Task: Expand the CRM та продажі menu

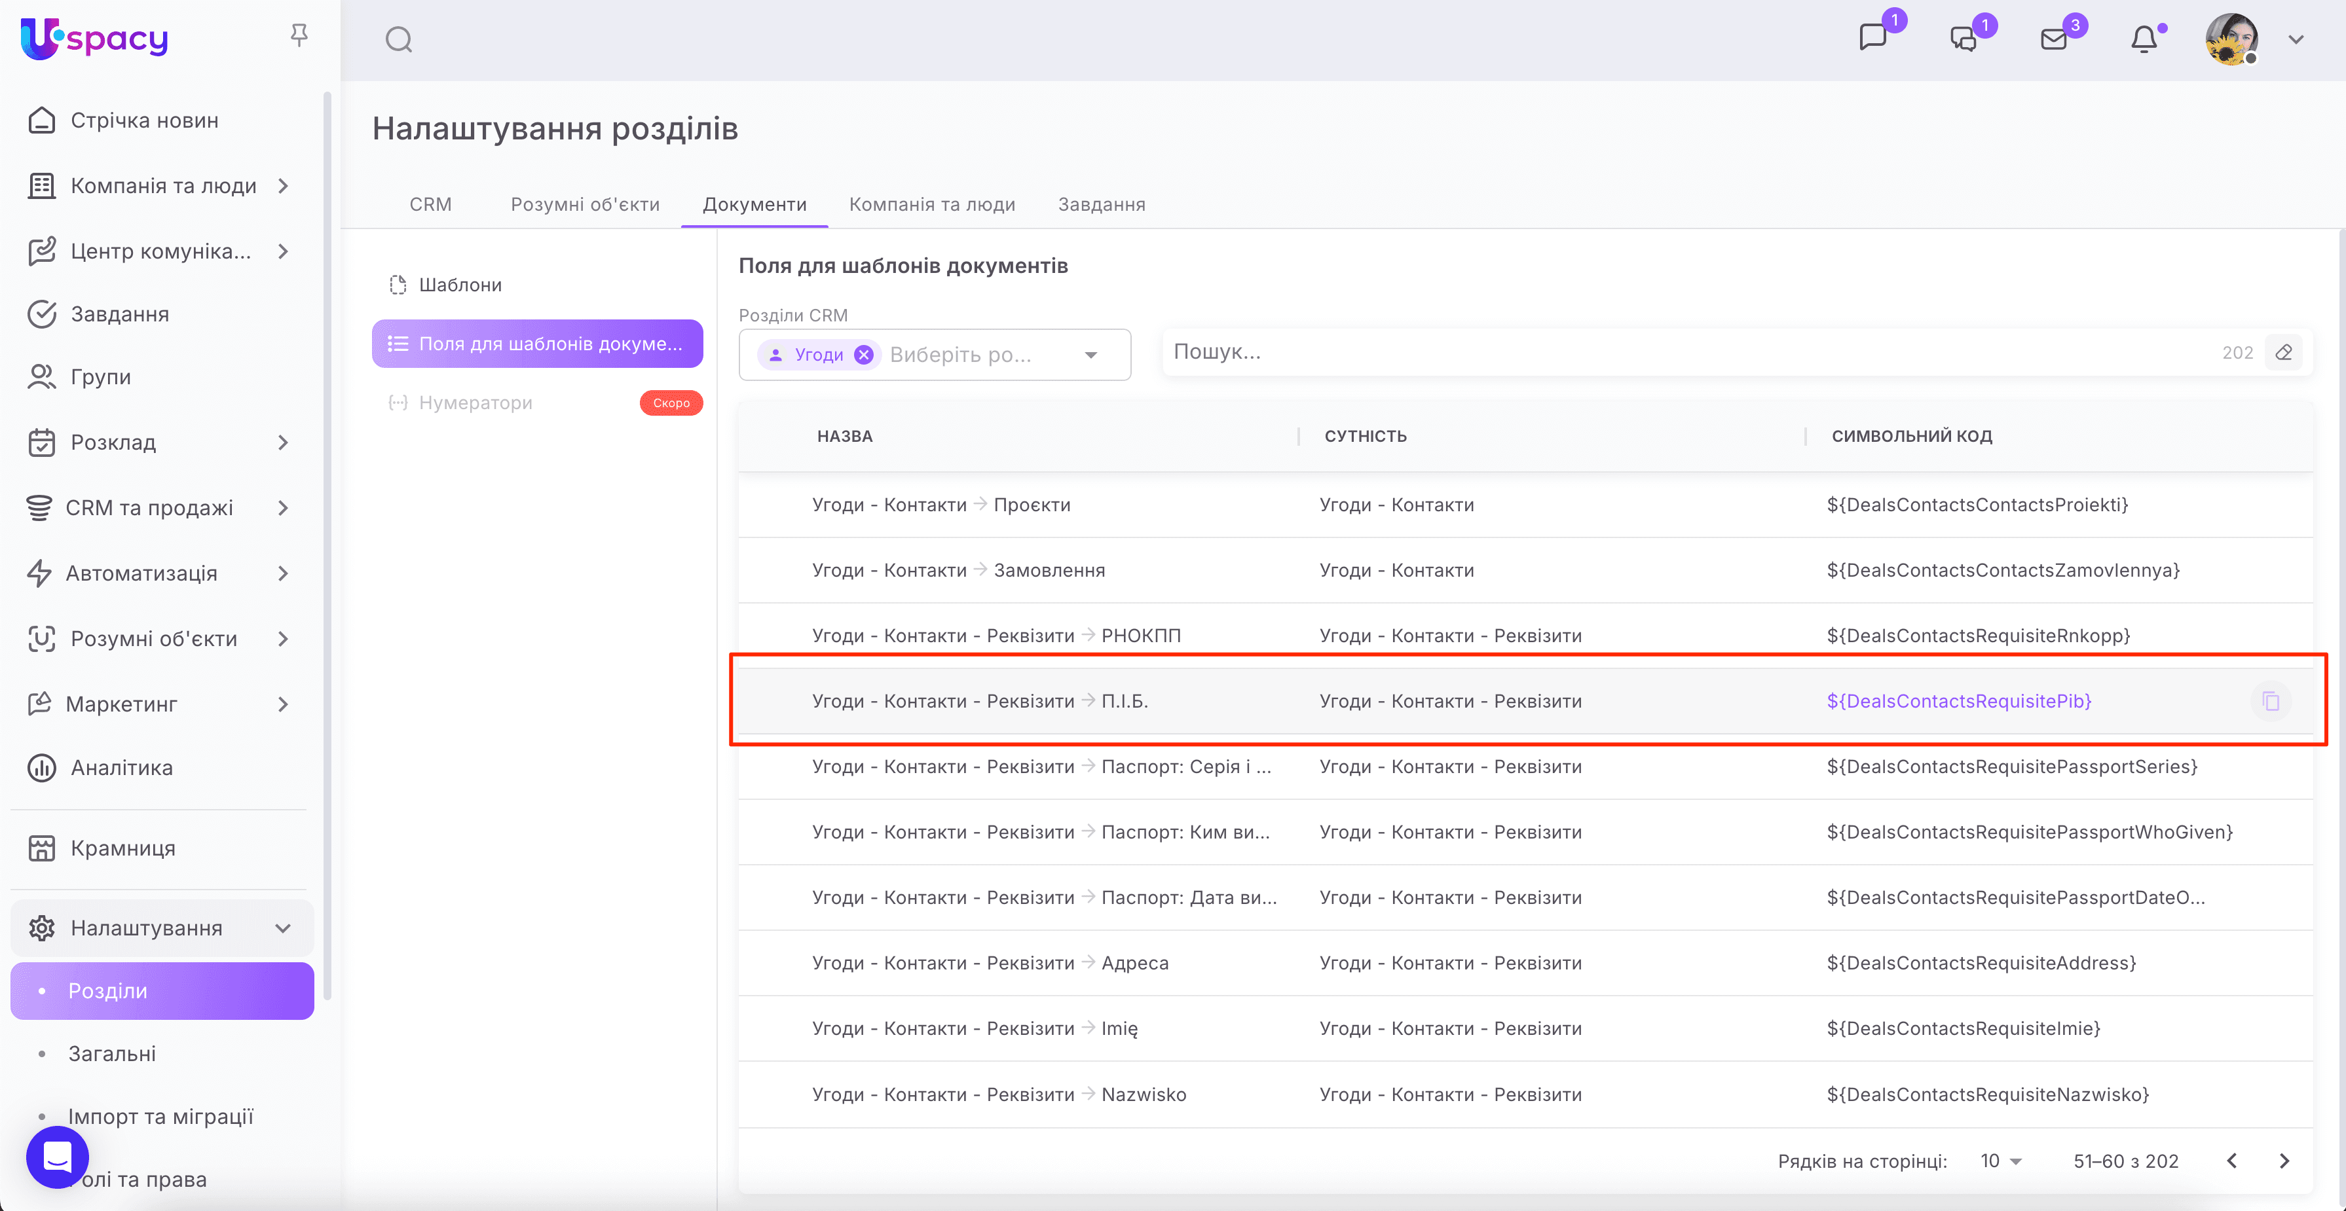Action: pyautogui.click(x=282, y=508)
